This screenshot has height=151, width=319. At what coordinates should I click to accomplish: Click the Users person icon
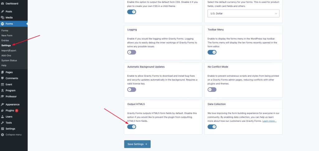(2, 117)
